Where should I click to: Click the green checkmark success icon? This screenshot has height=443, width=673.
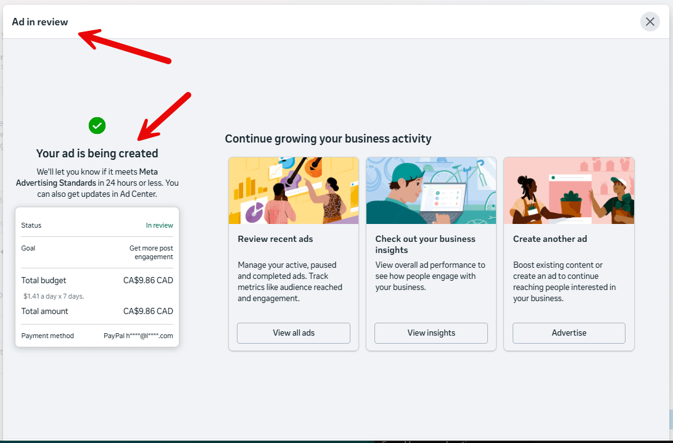97,126
